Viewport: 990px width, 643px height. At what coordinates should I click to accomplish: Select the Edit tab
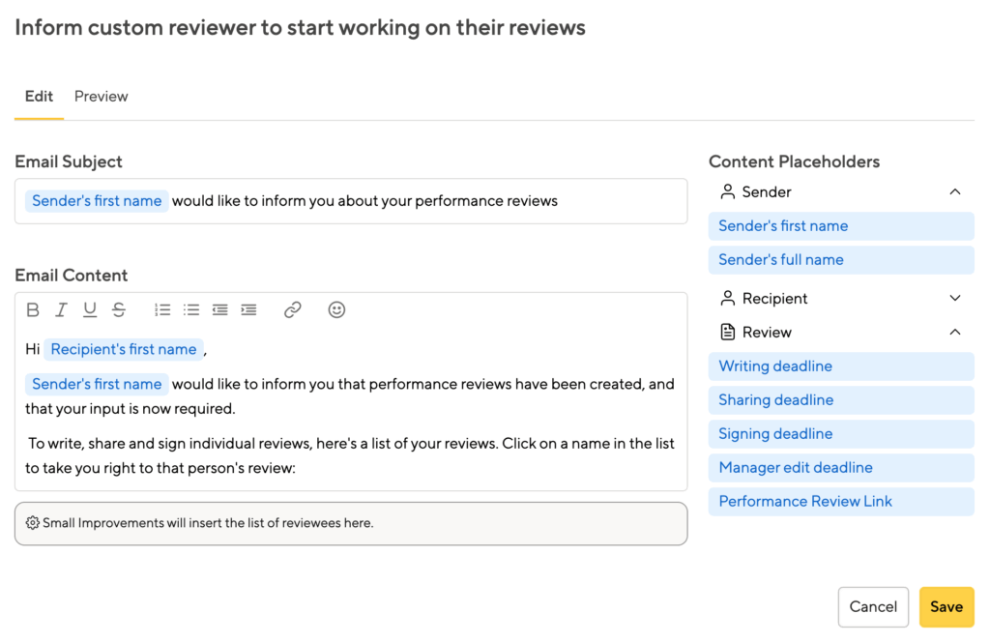(39, 97)
